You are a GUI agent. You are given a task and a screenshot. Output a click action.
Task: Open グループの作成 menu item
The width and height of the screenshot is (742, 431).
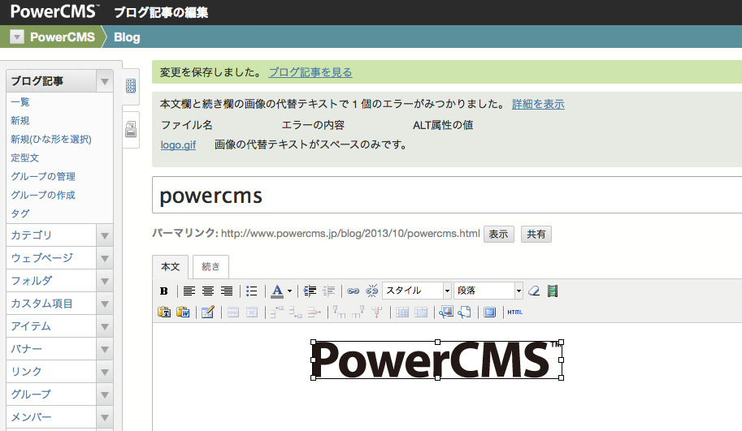[43, 195]
